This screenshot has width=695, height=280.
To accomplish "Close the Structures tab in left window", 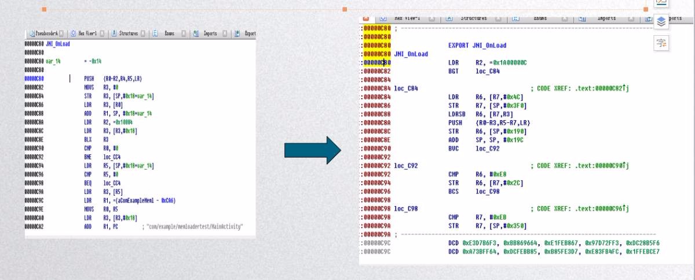I will 143,33.
